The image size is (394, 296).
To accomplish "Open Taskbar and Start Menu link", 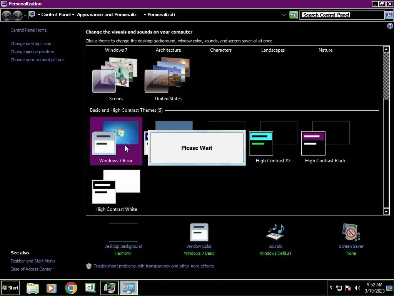I will (x=33, y=261).
